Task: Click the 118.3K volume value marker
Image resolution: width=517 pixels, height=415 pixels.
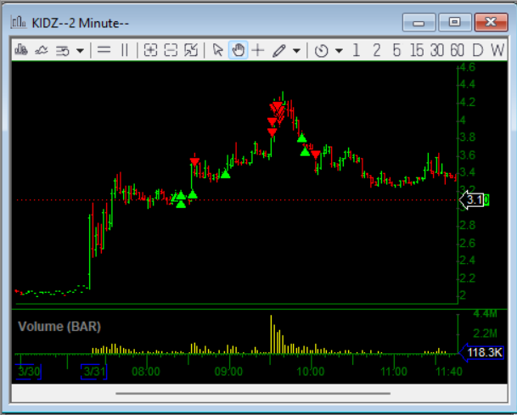Action: pyautogui.click(x=481, y=352)
